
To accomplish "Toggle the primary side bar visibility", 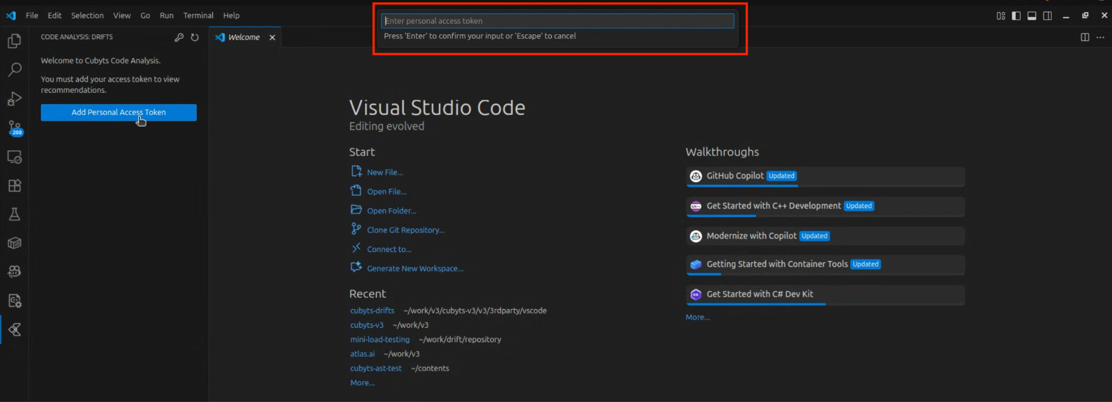I will pyautogui.click(x=1016, y=16).
